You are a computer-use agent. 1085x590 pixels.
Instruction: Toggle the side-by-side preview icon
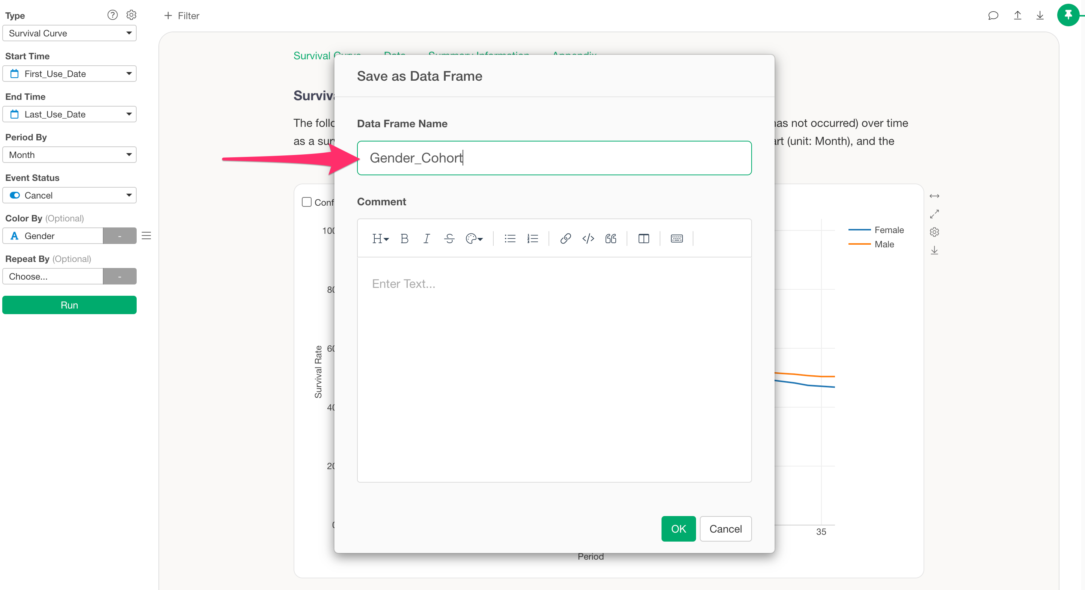(x=643, y=239)
